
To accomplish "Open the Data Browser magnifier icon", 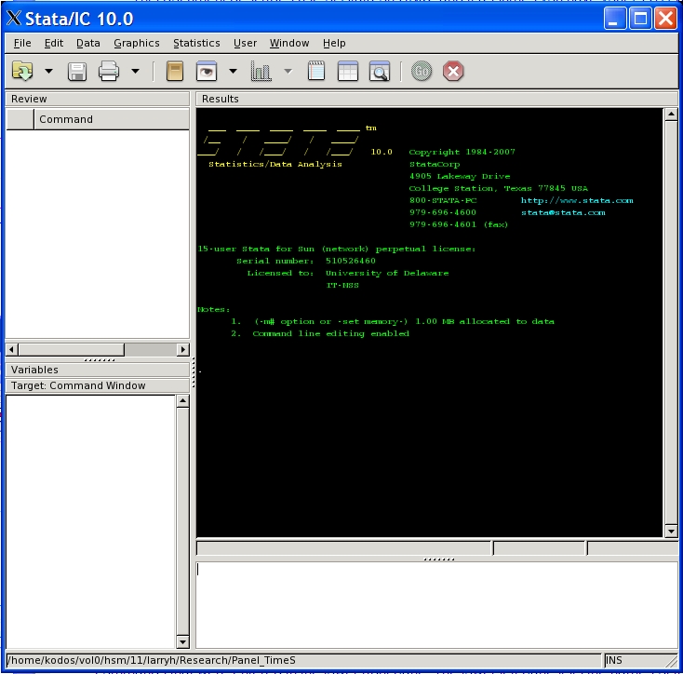I will [379, 72].
